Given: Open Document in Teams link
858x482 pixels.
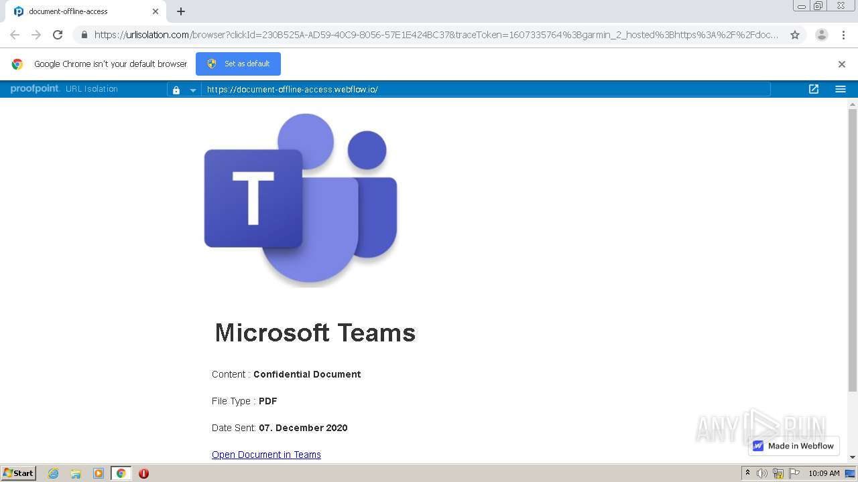Looking at the screenshot, I should click(266, 455).
